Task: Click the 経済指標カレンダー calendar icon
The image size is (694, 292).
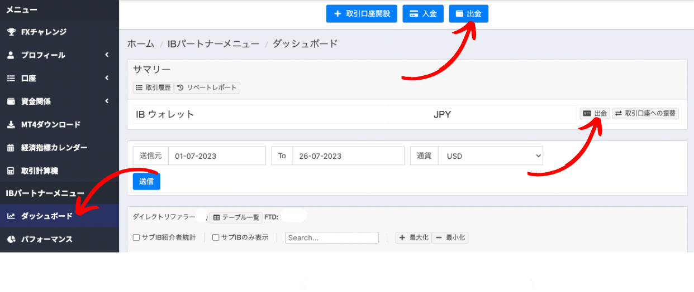Action: click(x=11, y=148)
